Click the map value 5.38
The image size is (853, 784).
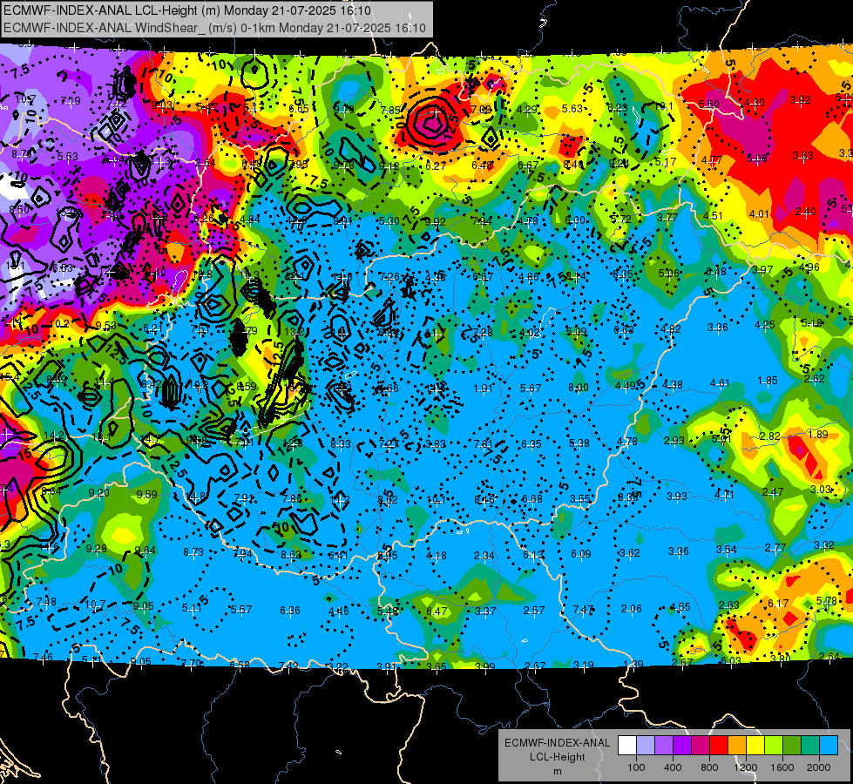tap(579, 443)
